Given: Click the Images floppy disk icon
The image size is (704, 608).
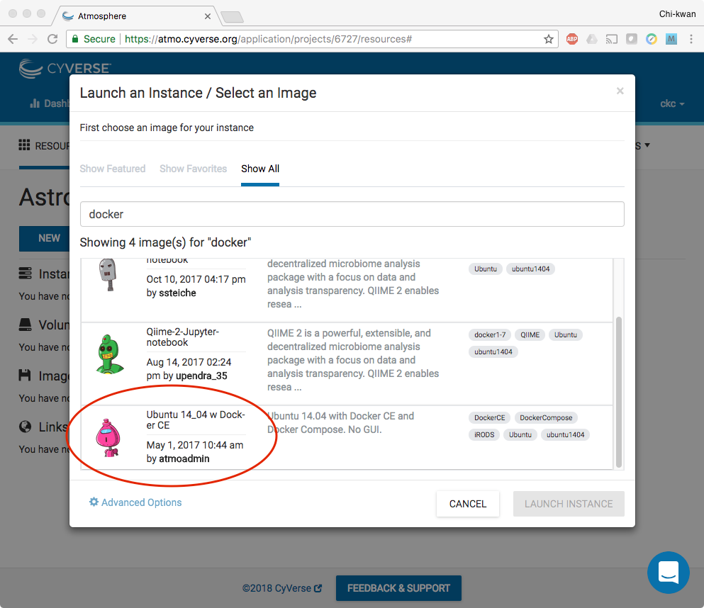Looking at the screenshot, I should [25, 375].
